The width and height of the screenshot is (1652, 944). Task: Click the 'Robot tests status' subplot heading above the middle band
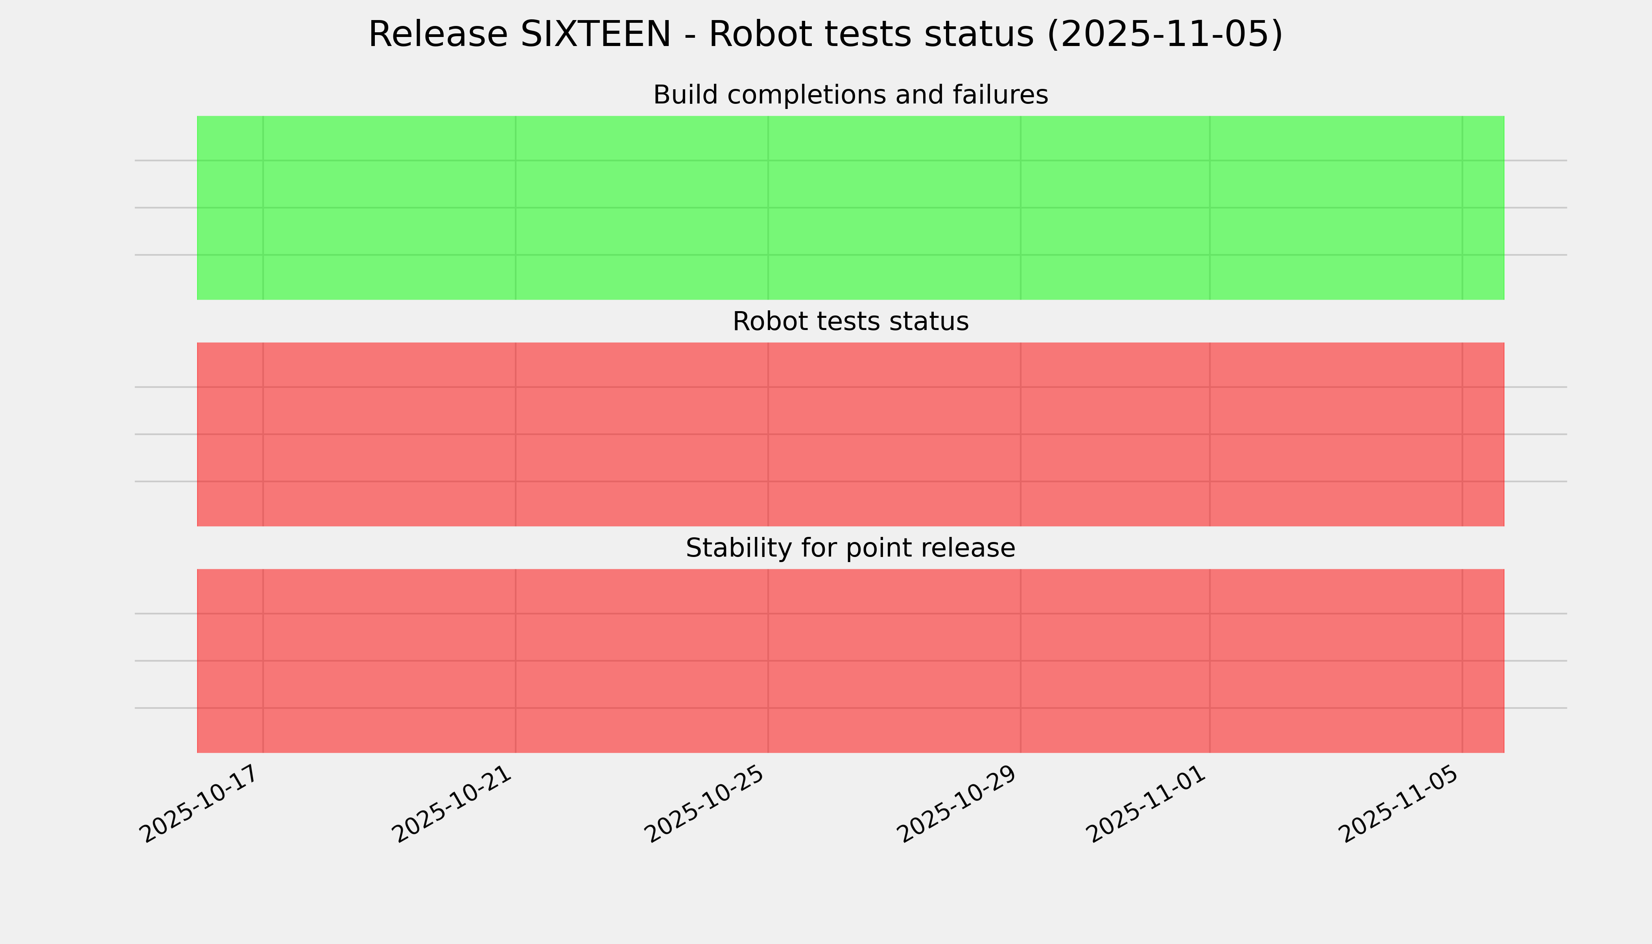(850, 322)
